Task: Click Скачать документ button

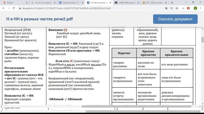Action: click(175, 19)
